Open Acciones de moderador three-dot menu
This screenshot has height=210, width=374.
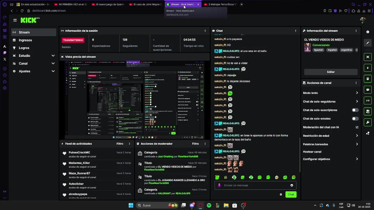(x=205, y=144)
